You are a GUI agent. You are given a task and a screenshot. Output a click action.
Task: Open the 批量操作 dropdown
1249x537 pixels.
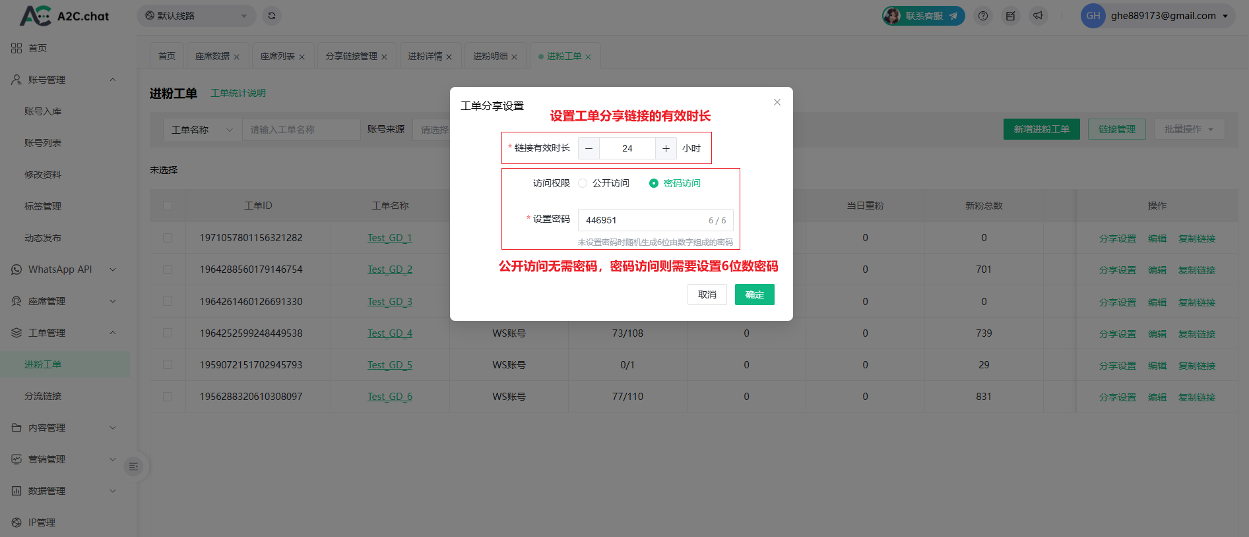coord(1189,129)
